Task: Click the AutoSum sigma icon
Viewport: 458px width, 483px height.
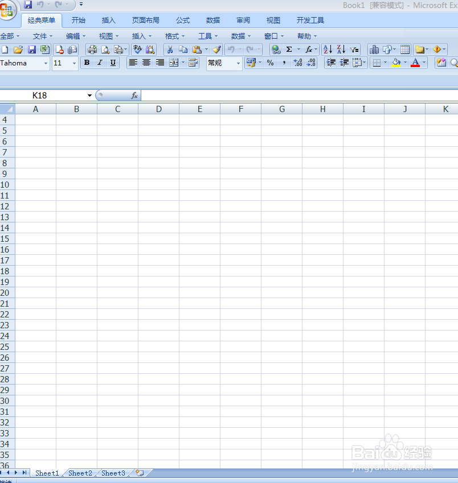Action: click(x=289, y=49)
